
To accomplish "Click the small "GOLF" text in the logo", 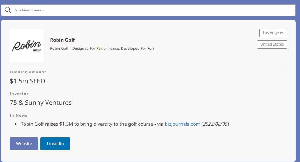I will tap(37, 50).
